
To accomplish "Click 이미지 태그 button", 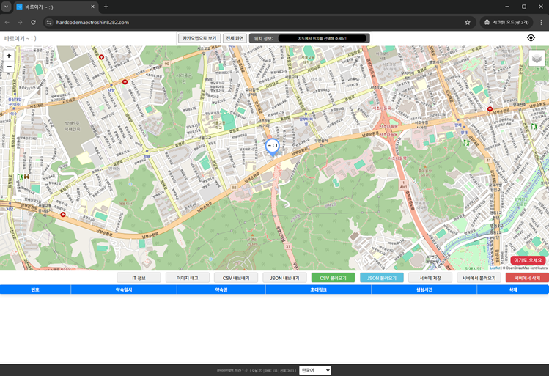I will pyautogui.click(x=188, y=278).
